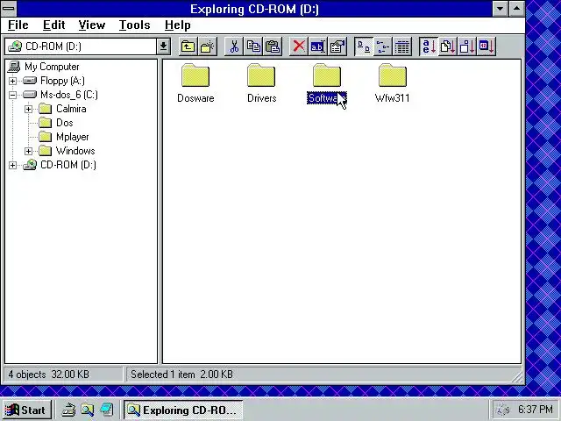Click the 6:37 PM clock
The image size is (561, 421).
(x=536, y=410)
